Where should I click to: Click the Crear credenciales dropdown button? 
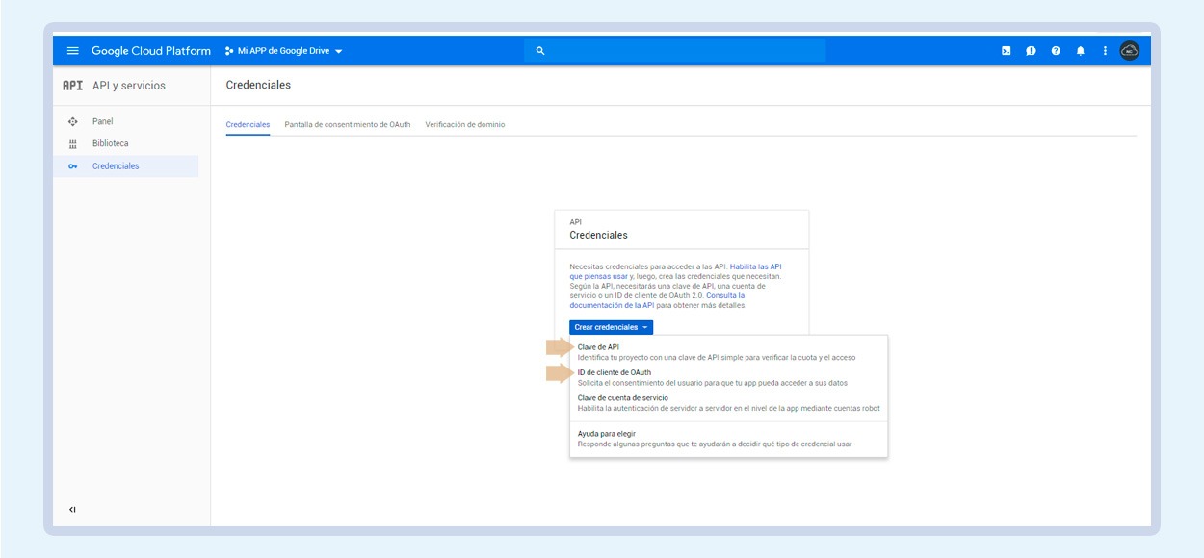click(x=611, y=327)
